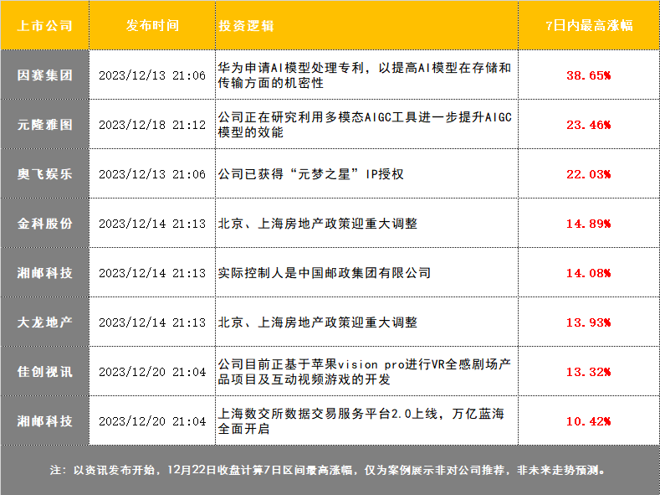660x495 pixels.
Task: Click the footnote starting with 注：以资讯发布开始
Action: click(x=327, y=470)
